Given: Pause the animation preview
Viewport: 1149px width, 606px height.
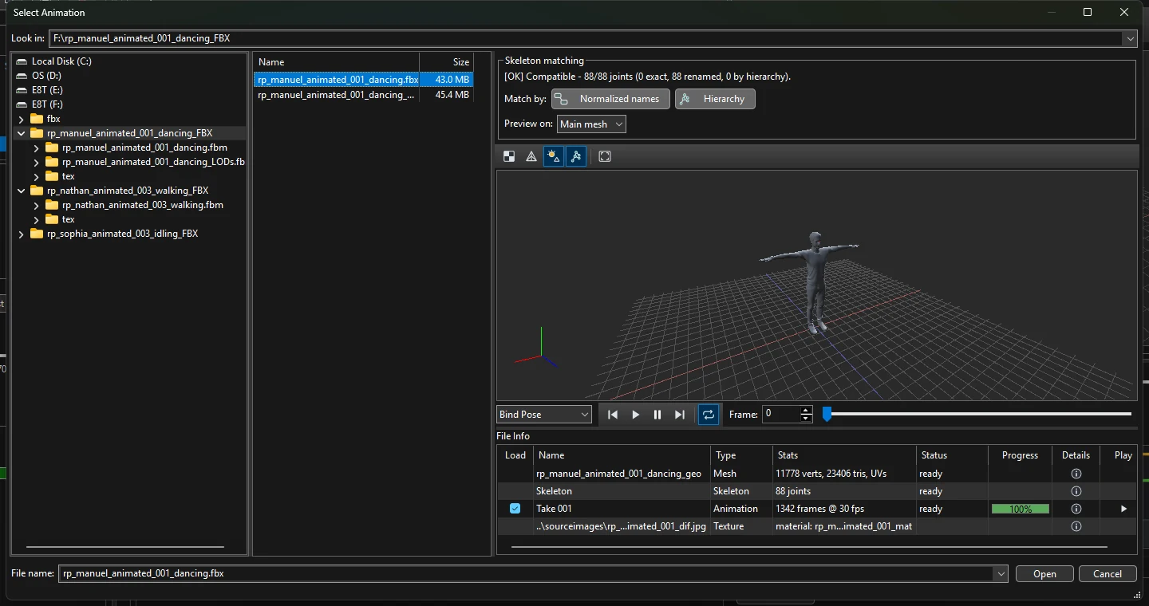Looking at the screenshot, I should pyautogui.click(x=657, y=415).
